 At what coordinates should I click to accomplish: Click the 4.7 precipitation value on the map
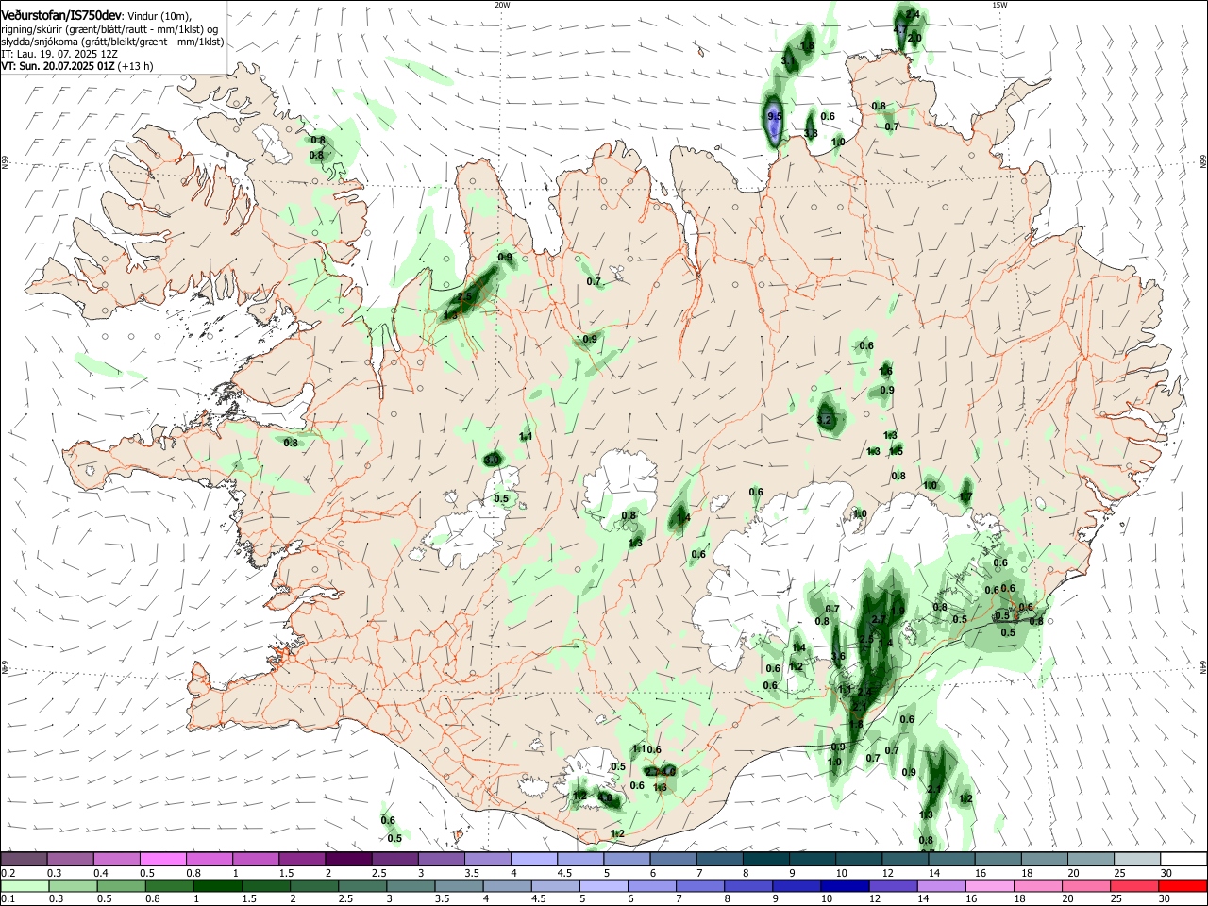tap(899, 30)
